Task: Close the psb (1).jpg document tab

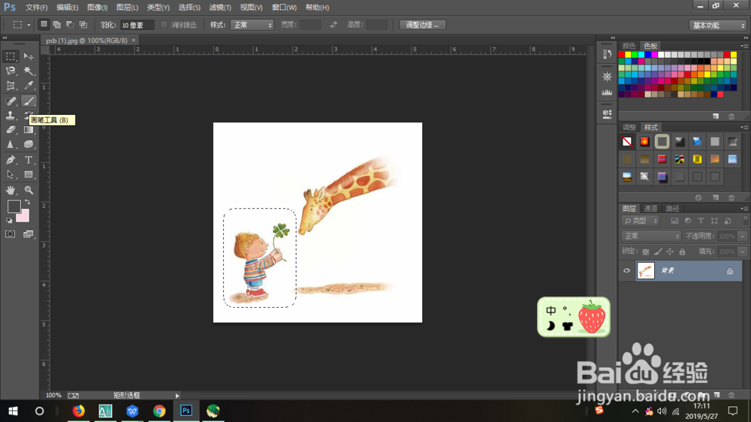Action: (x=134, y=41)
